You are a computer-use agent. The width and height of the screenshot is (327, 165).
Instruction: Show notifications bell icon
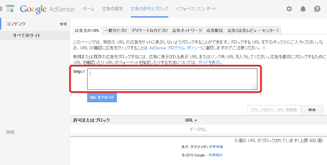pos(303,9)
